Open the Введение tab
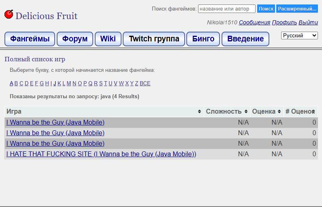322x207 pixels. [245, 39]
